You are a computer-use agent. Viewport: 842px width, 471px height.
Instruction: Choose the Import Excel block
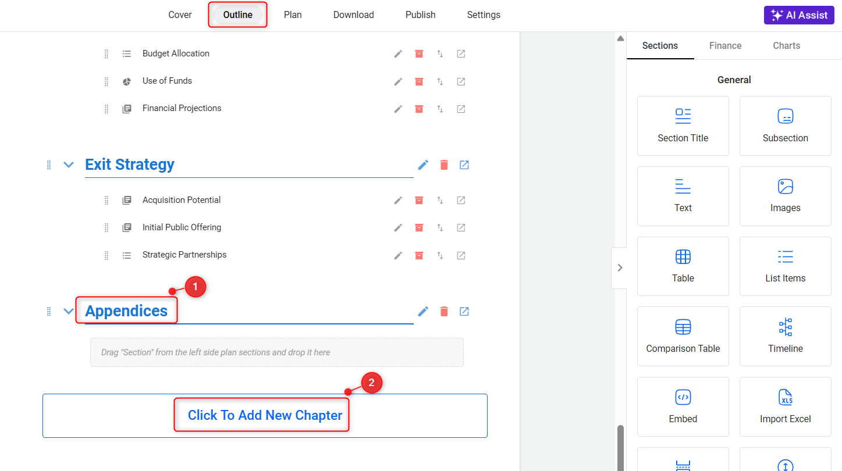(786, 407)
